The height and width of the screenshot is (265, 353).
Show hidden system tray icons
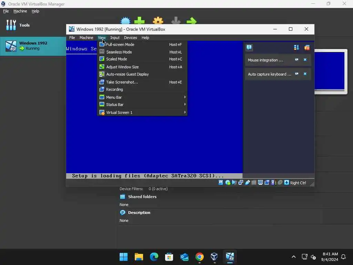[294, 257]
